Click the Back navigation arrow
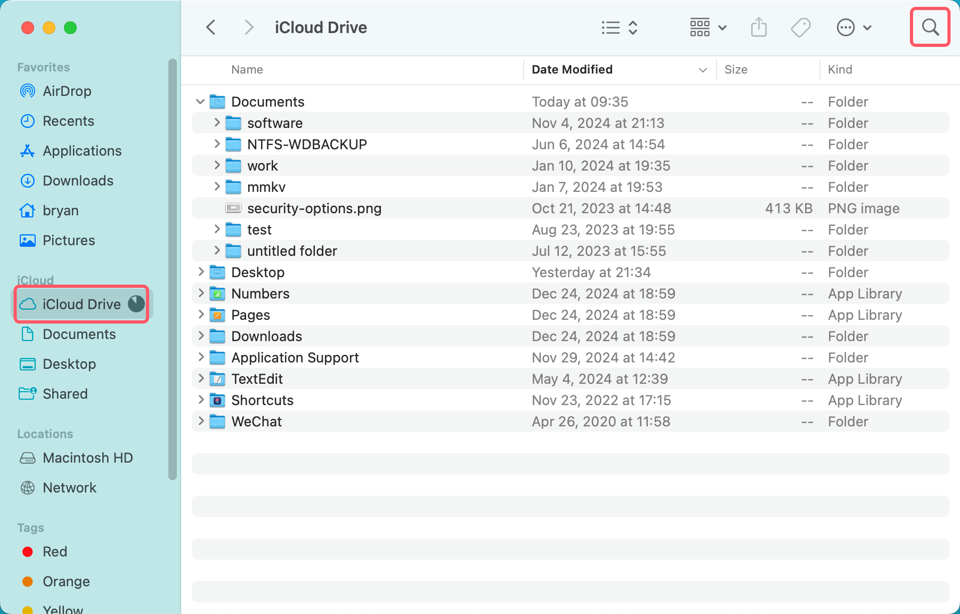This screenshot has height=614, width=960. coord(210,27)
